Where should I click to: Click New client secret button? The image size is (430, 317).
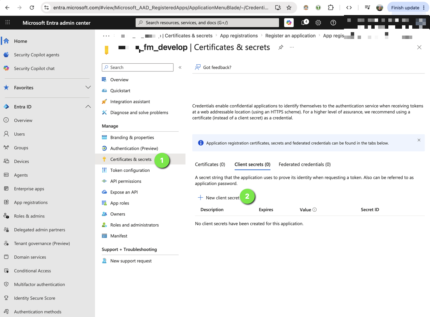[x=219, y=198]
